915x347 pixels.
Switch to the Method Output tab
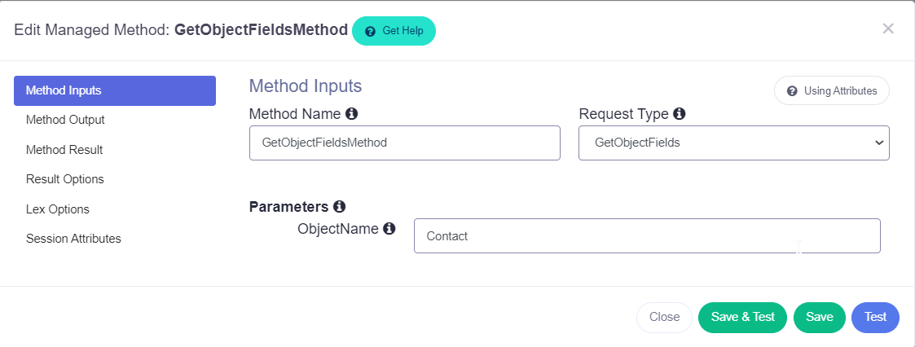(65, 120)
